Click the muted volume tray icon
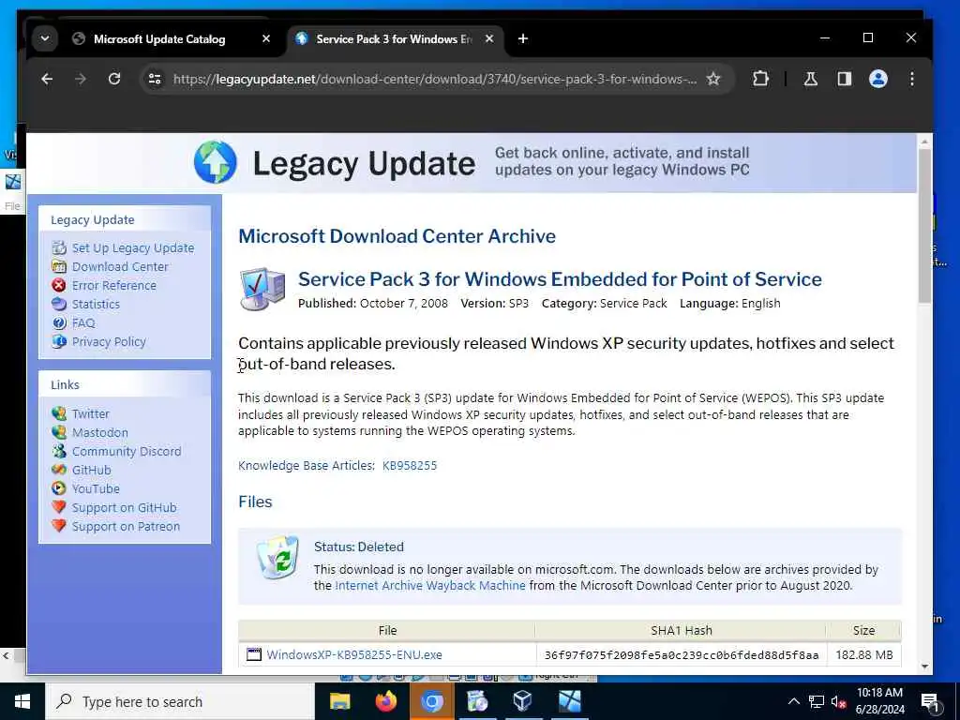Screen dimensions: 960x720 point(837,701)
